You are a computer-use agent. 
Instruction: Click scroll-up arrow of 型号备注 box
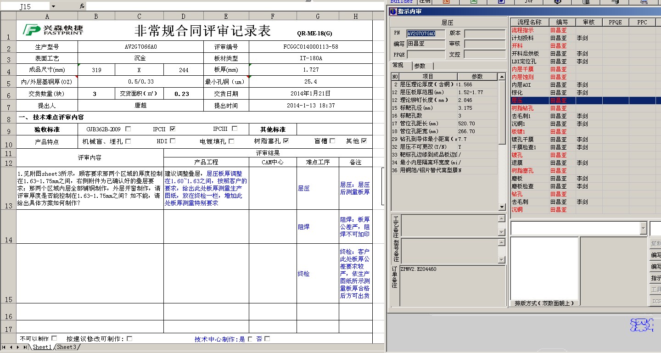tap(501, 242)
